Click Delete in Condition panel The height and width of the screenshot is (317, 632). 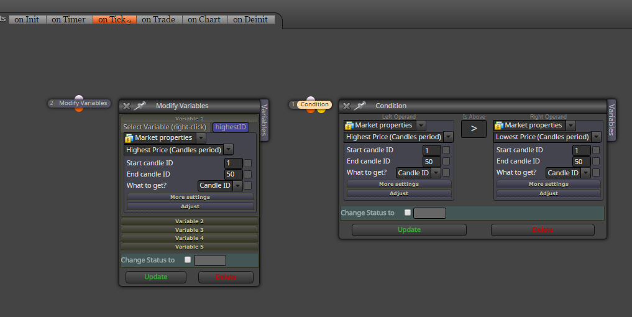pyautogui.click(x=543, y=230)
